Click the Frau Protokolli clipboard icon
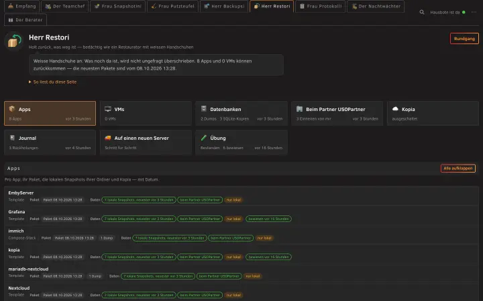 click(x=302, y=6)
